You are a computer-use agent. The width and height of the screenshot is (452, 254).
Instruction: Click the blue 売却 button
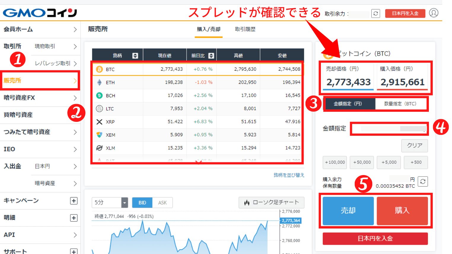point(348,211)
